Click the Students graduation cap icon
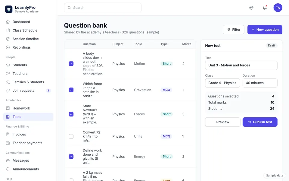Viewport: 289px width, 181px height. (x=8, y=65)
